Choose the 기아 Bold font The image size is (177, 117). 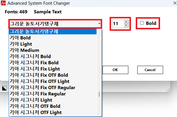[x=53, y=38]
